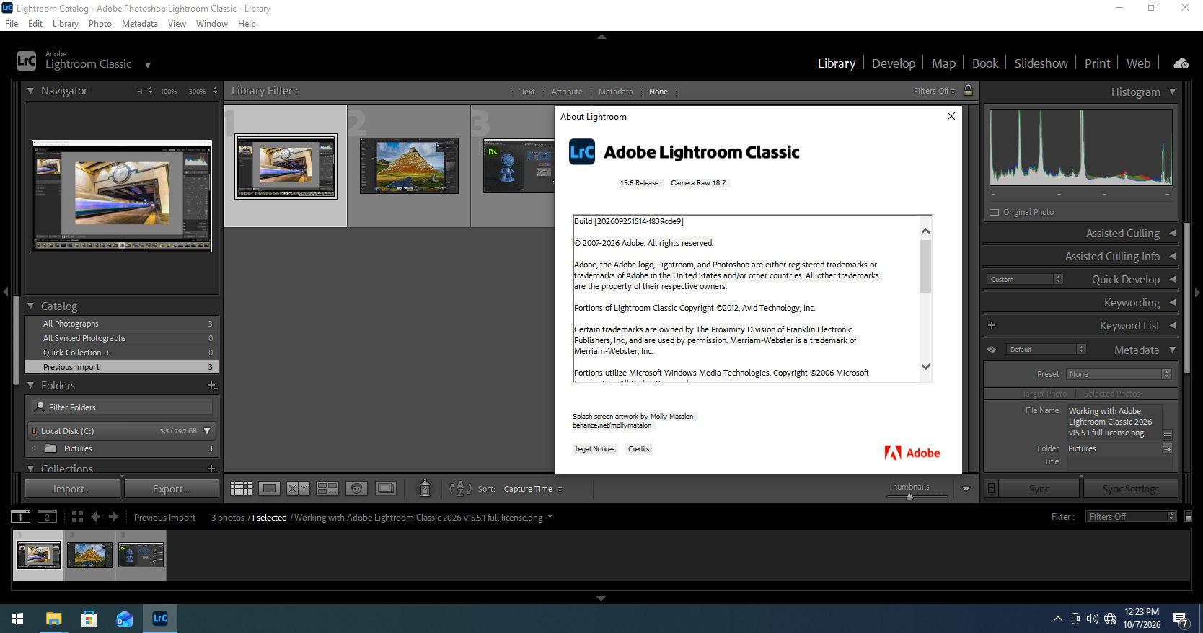Screen dimensions: 1203x633
Task: Open Legal Notices in About dialog
Action: [595, 449]
